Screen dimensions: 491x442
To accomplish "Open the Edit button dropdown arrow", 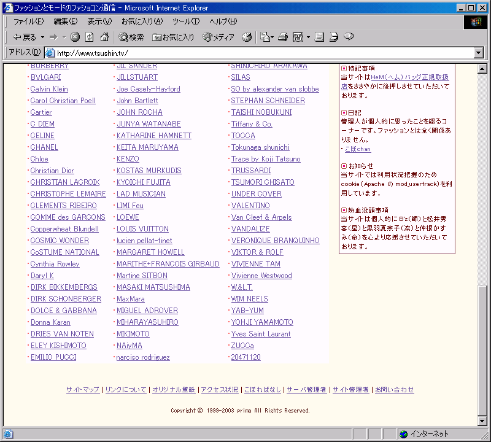I will click(308, 37).
